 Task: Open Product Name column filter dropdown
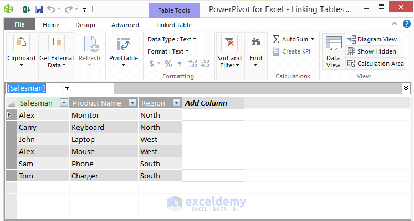point(133,103)
